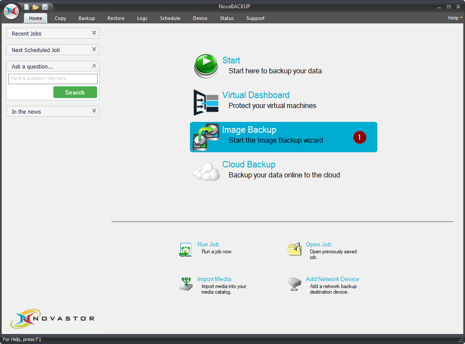The width and height of the screenshot is (465, 344).
Task: Launch Image Backup wizard link
Action: click(249, 130)
